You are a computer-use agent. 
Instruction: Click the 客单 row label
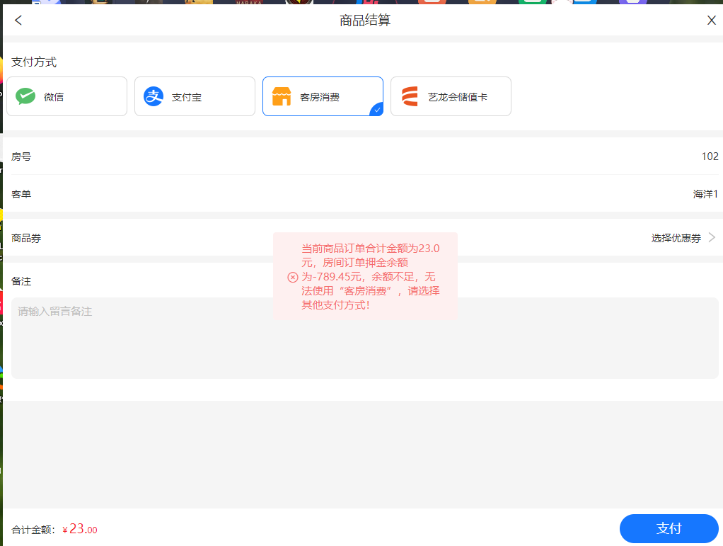(21, 194)
